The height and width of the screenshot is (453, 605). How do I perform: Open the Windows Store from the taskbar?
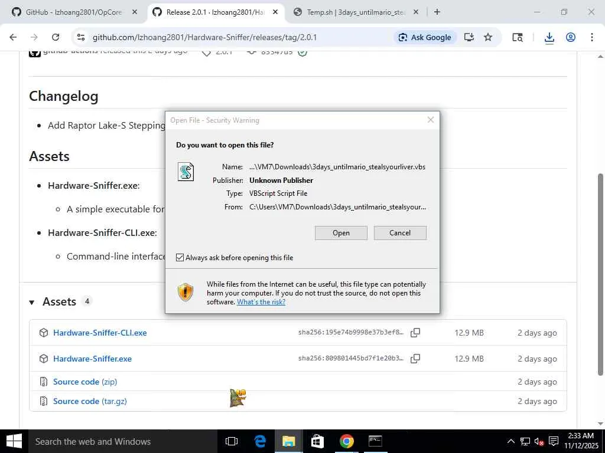coord(317,441)
